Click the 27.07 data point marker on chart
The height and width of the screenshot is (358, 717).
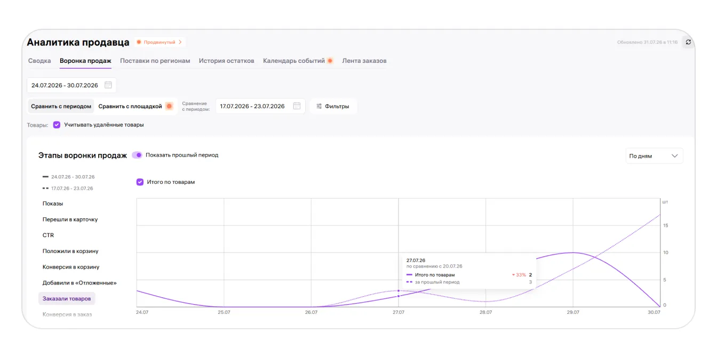pos(399,296)
